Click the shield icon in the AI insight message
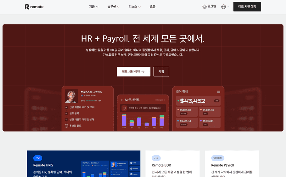 click(124, 108)
